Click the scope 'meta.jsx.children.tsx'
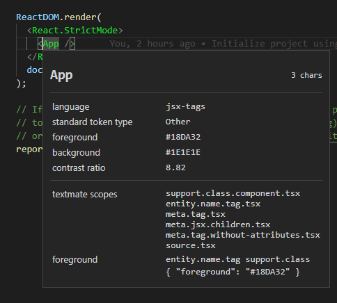Image resolution: width=337 pixels, height=303 pixels. click(218, 224)
